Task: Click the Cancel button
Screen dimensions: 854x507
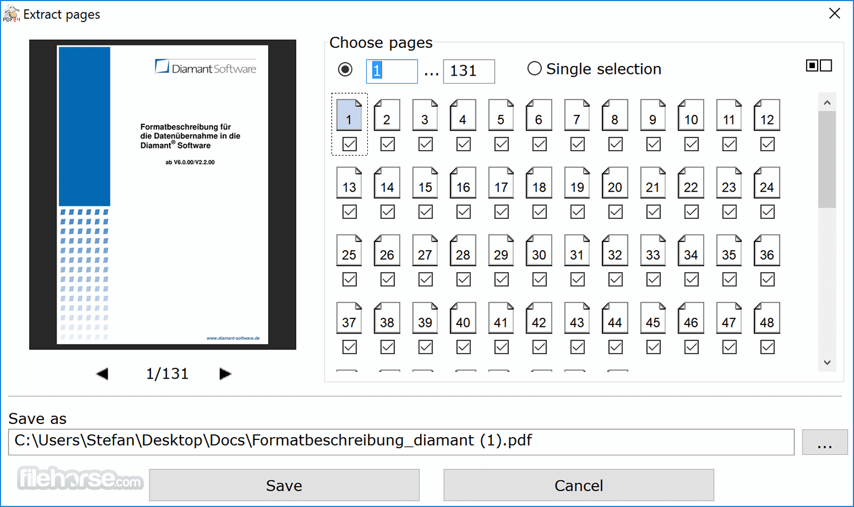Action: (x=578, y=485)
